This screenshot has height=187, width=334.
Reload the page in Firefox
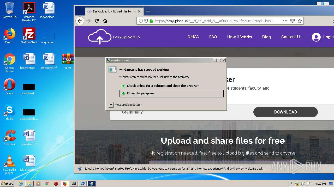(x=97, y=21)
